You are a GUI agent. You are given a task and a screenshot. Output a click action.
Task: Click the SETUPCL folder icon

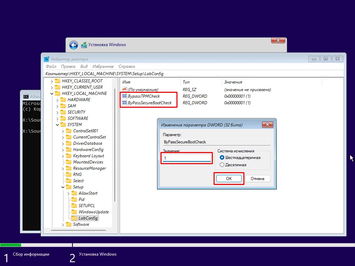coord(74,206)
